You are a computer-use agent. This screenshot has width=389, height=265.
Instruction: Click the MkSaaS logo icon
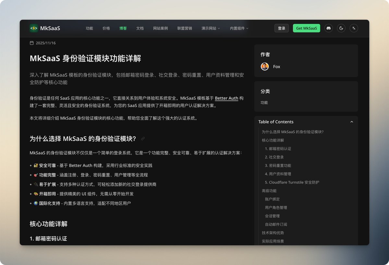click(33, 28)
